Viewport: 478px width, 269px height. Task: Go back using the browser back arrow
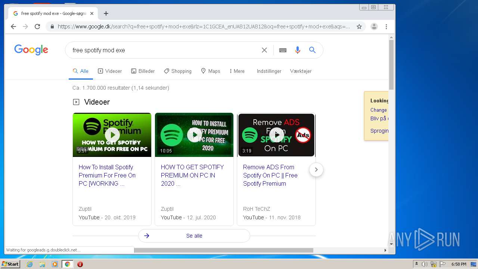click(x=13, y=27)
